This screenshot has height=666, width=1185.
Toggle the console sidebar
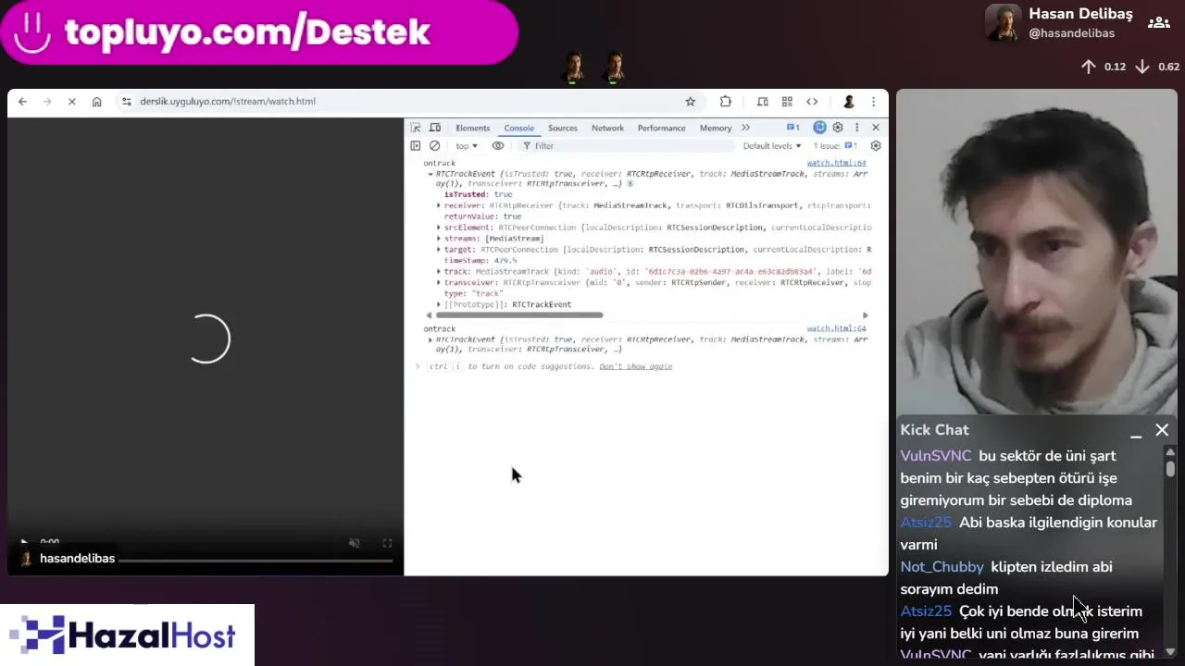click(x=416, y=146)
